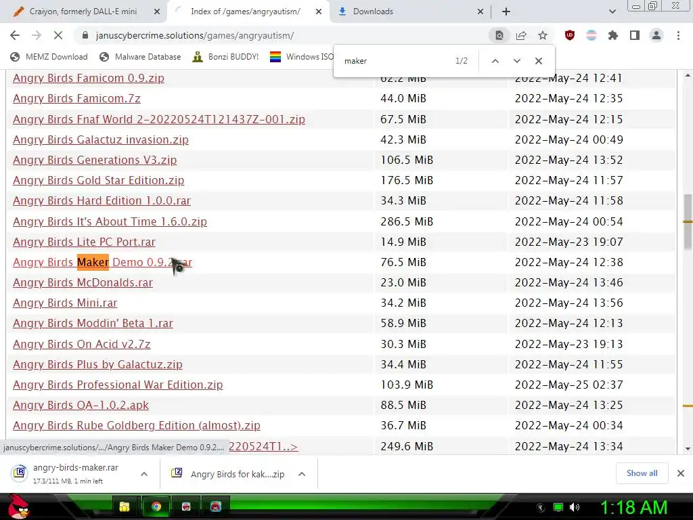Toggle the browser side panel
This screenshot has width=693, height=520.
click(x=635, y=35)
